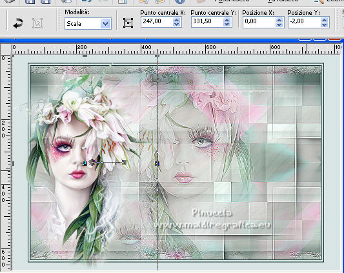This screenshot has width=344, height=273.
Task: Increase the Posizione X value
Action: [x=279, y=19]
